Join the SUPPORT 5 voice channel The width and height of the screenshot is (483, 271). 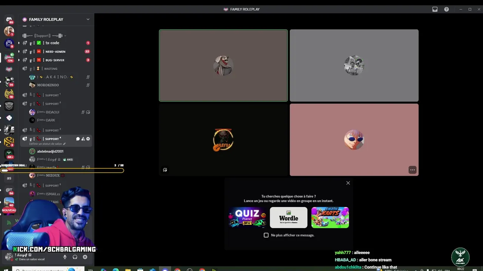tap(57, 186)
